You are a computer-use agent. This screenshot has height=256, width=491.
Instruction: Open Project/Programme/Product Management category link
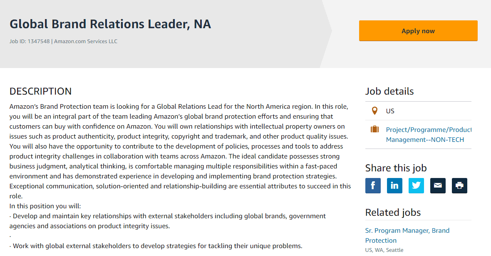(428, 134)
